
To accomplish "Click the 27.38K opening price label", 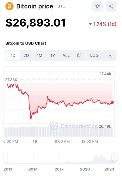I will pos(11,80).
